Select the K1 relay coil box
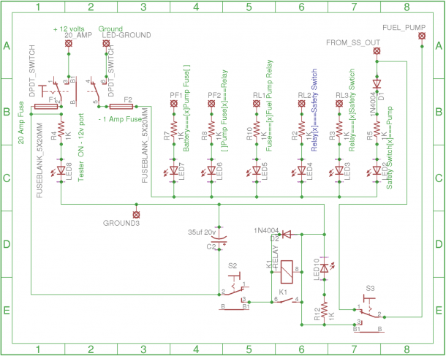Viewport: 446px width, 356px height. pos(287,272)
